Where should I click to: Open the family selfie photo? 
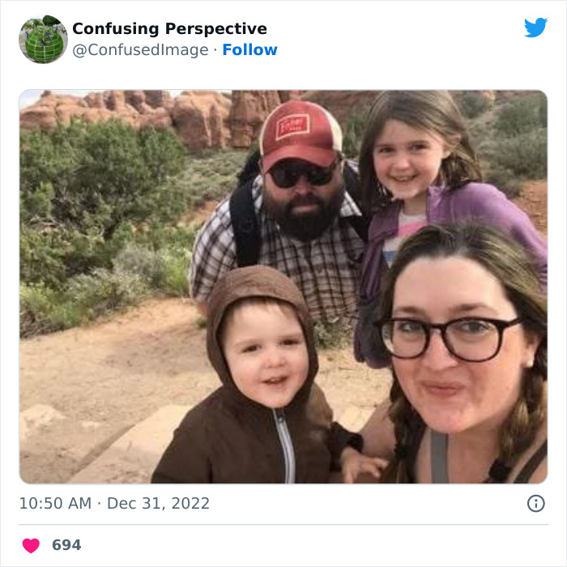pos(283,287)
